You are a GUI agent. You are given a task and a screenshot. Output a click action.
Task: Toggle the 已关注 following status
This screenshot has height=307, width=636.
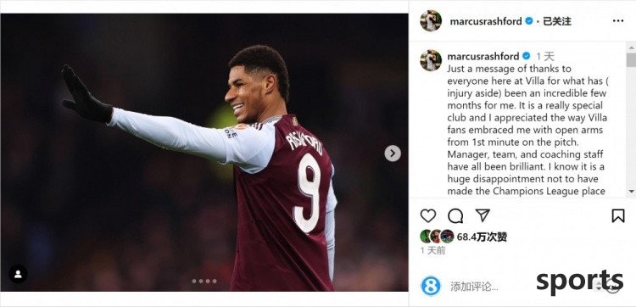point(557,21)
